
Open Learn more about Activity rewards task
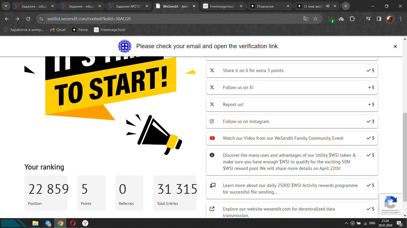pos(292,189)
